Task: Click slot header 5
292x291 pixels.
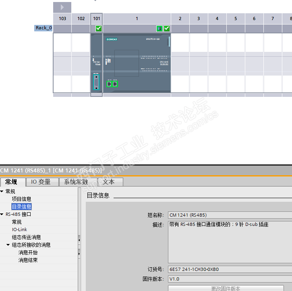Action: tap(236, 18)
